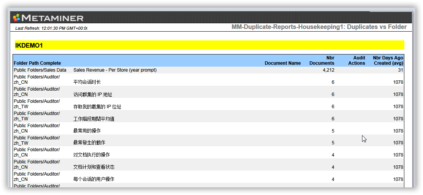This screenshot has height=195, width=423.
Task: Select Sales Revenue - Per Store document name
Action: coord(115,70)
